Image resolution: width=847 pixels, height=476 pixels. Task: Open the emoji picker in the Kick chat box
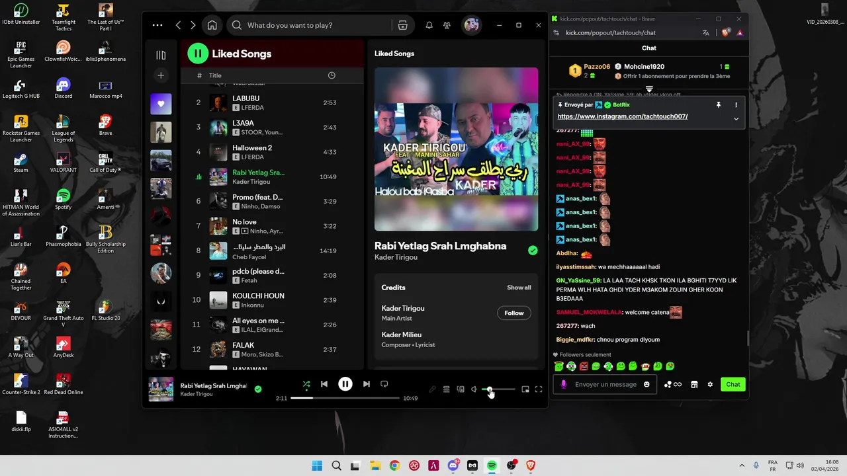tap(646, 384)
